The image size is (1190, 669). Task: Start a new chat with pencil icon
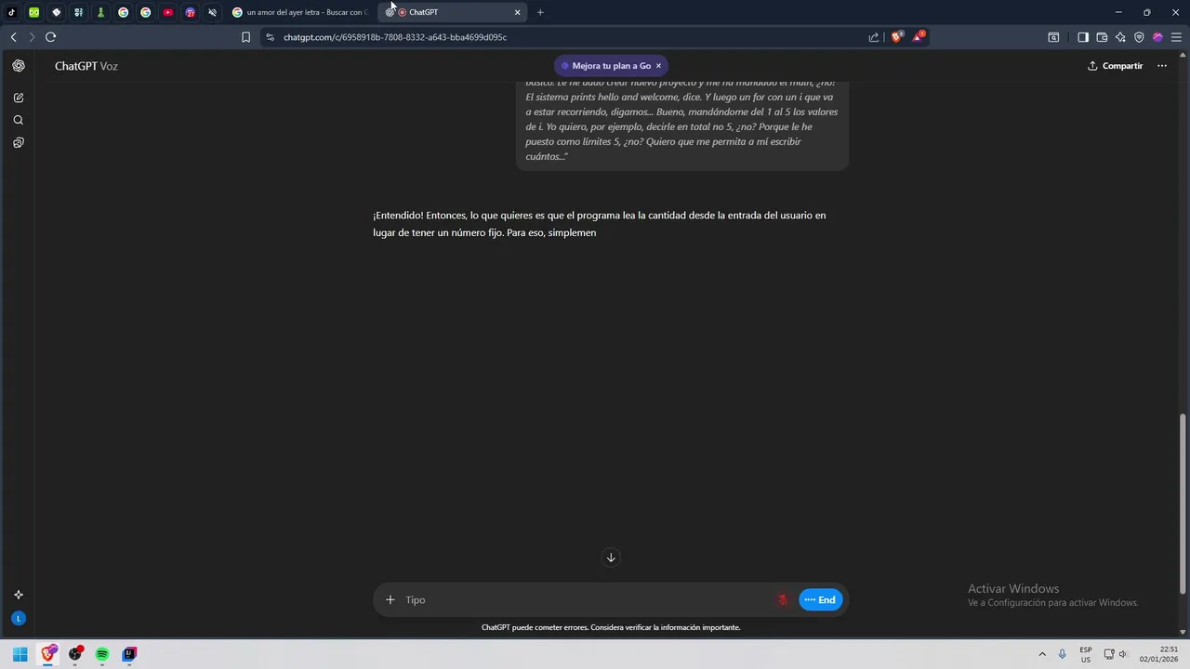pyautogui.click(x=19, y=98)
